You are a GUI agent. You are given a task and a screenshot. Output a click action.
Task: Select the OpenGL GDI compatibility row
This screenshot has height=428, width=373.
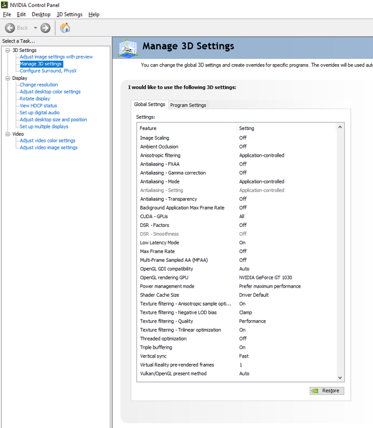237,269
